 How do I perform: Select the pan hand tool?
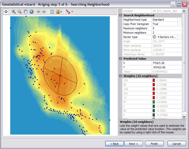(26, 12)
